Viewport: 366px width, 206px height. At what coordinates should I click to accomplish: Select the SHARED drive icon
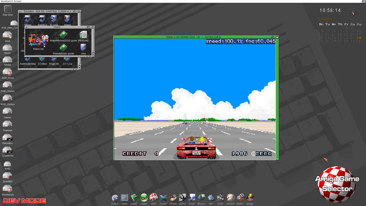pyautogui.click(x=7, y=176)
